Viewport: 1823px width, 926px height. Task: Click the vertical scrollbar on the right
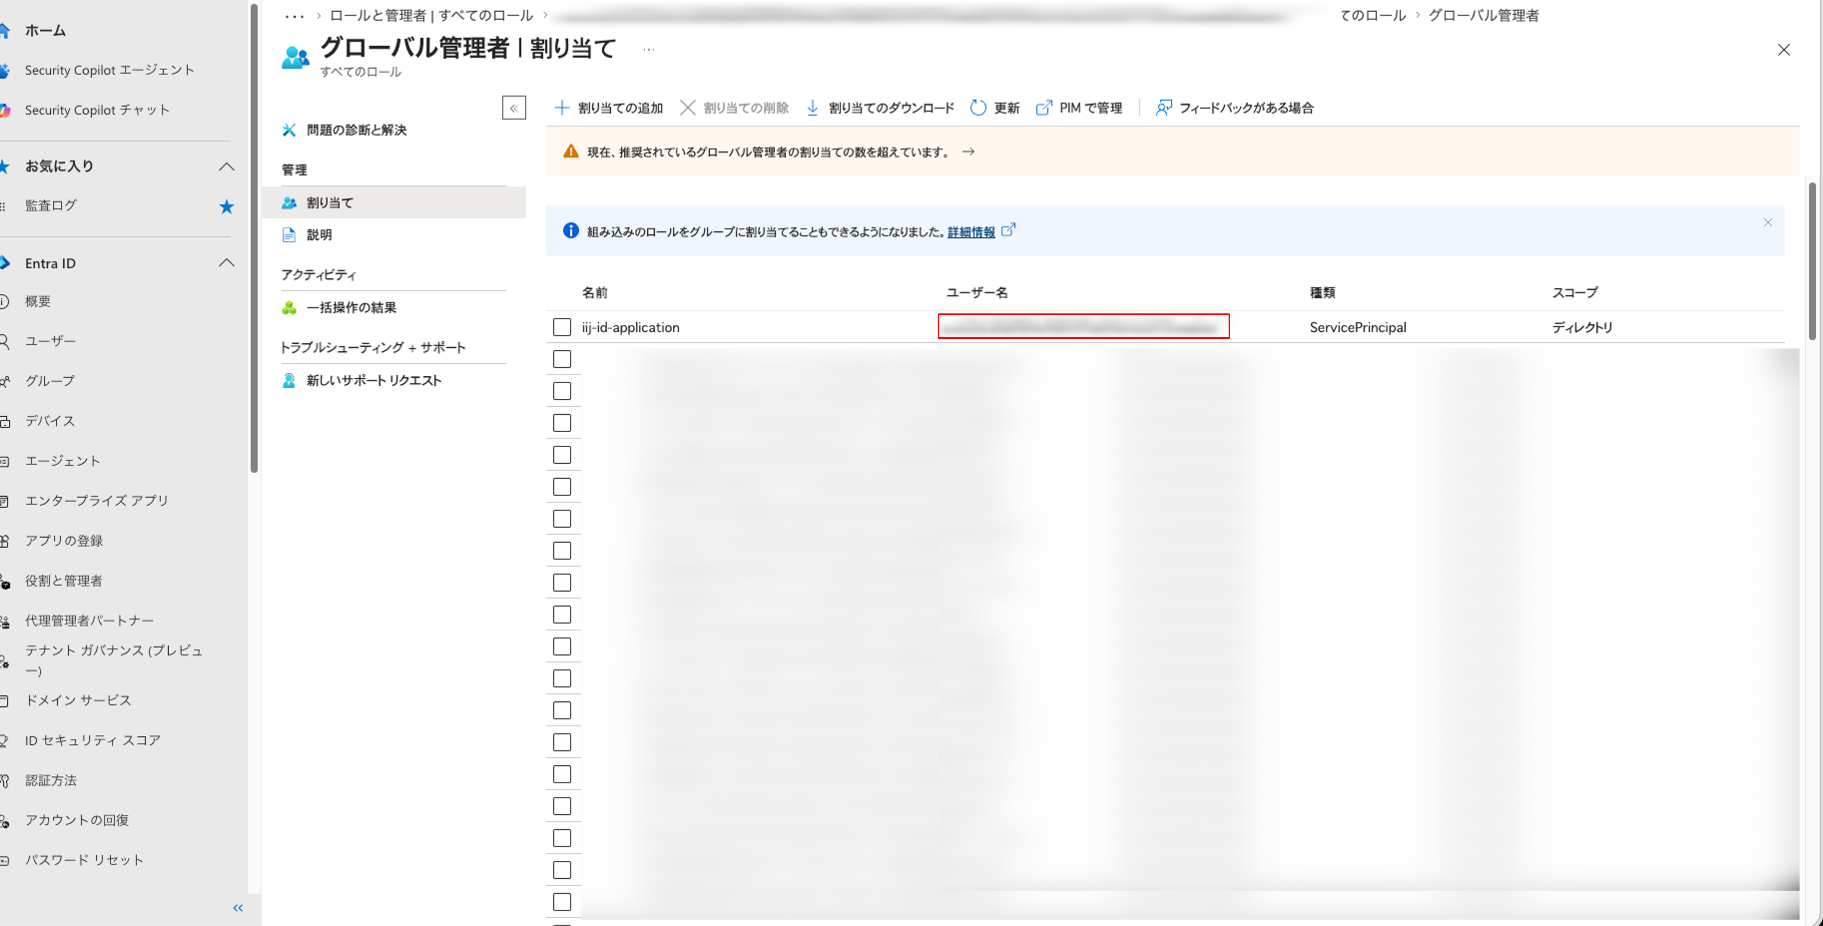coord(1812,261)
